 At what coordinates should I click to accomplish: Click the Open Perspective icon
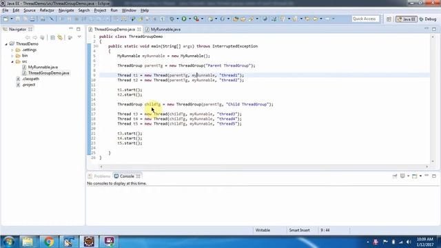pyautogui.click(x=389, y=19)
